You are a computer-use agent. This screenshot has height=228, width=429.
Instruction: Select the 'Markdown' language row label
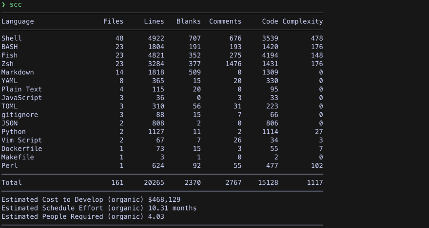tap(18, 72)
